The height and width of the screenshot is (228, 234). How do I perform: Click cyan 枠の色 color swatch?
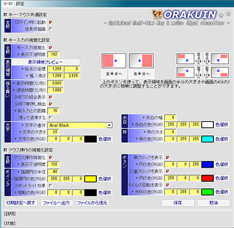click(207, 139)
